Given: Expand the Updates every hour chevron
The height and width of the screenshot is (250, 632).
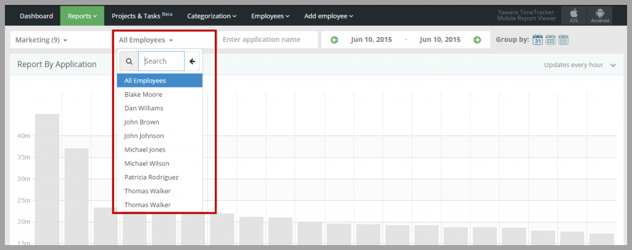Looking at the screenshot, I should pos(613,65).
